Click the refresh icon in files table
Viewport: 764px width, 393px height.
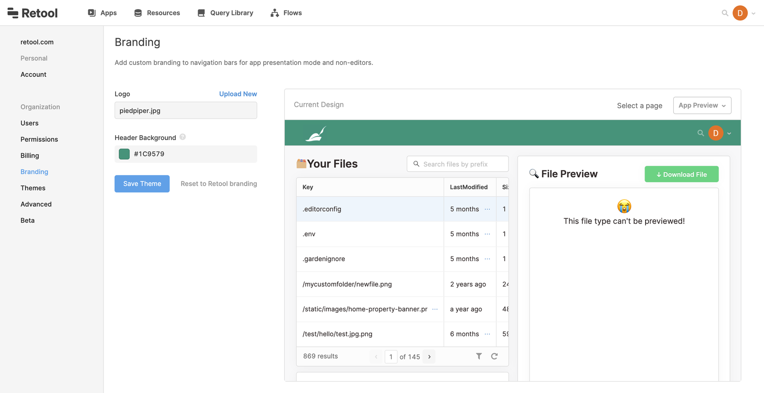click(x=494, y=356)
